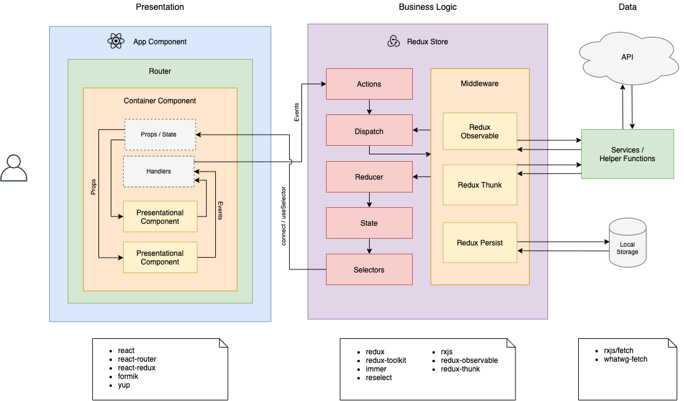The width and height of the screenshot is (684, 401).
Task: Select the Actions box
Action: click(369, 84)
